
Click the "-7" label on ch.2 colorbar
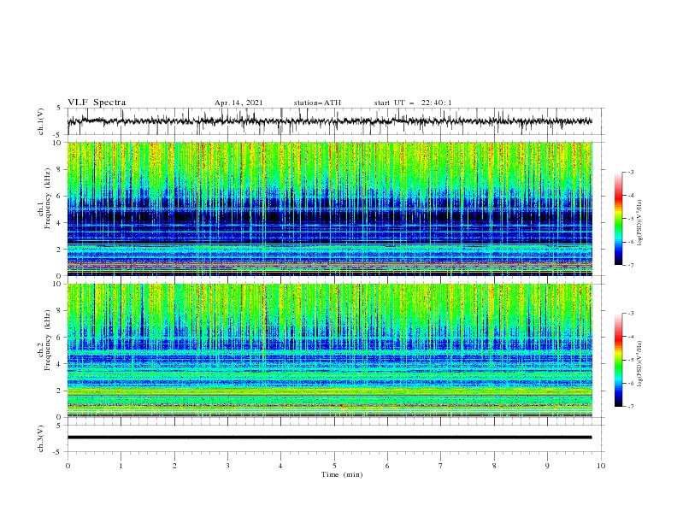[x=631, y=407]
